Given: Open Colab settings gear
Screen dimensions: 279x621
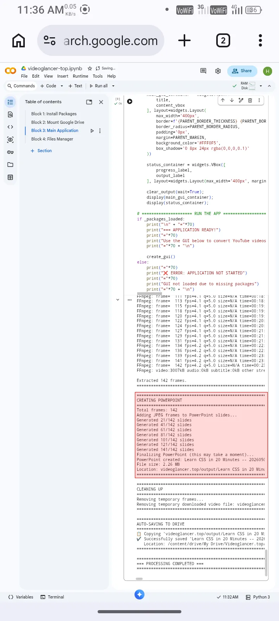Looking at the screenshot, I should [x=218, y=71].
